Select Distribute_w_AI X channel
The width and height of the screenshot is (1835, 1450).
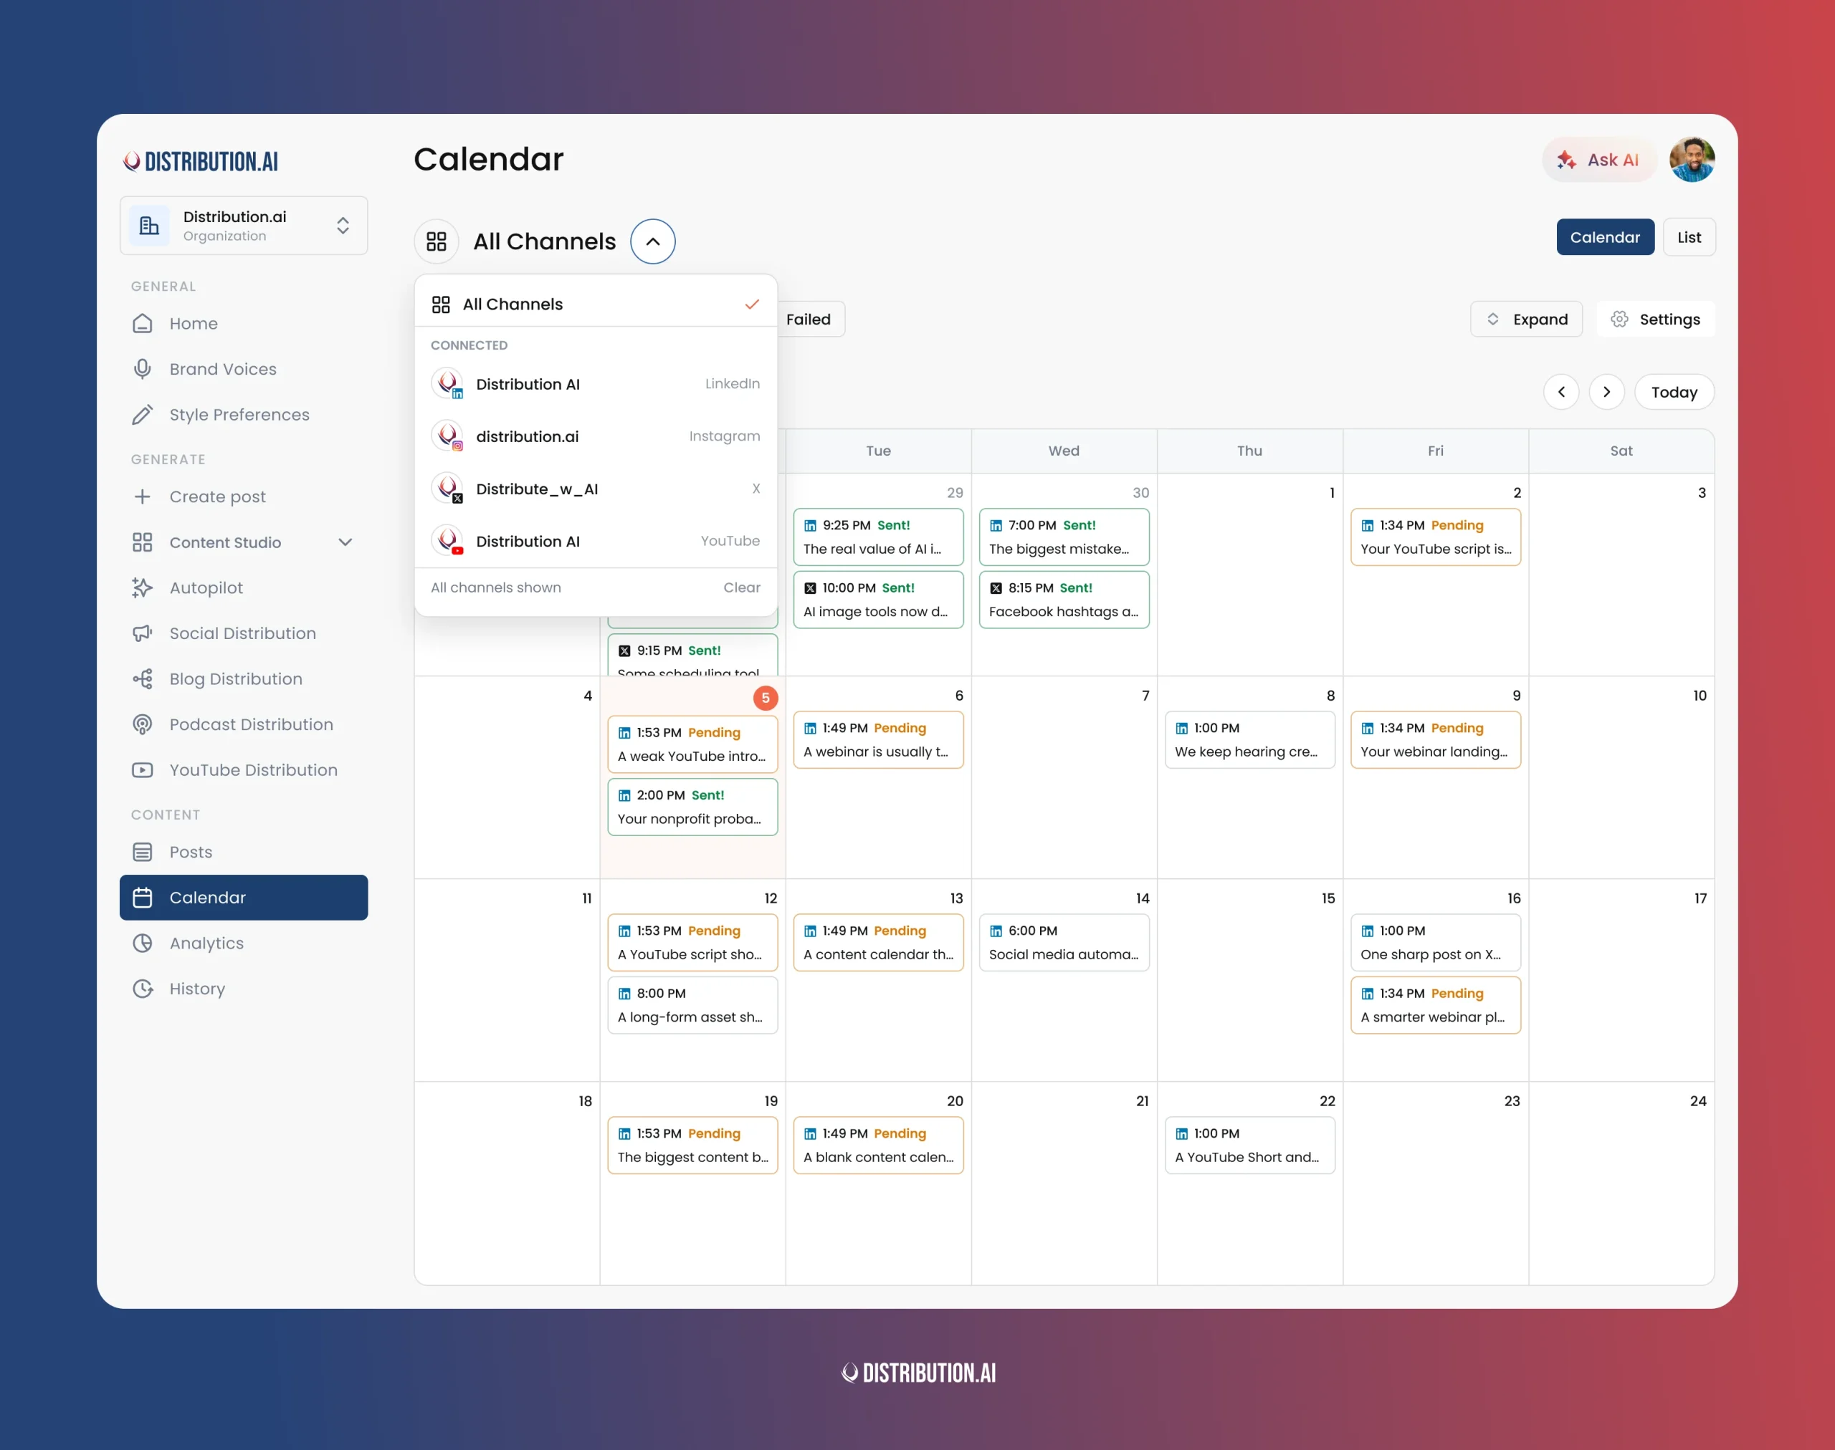(x=596, y=489)
